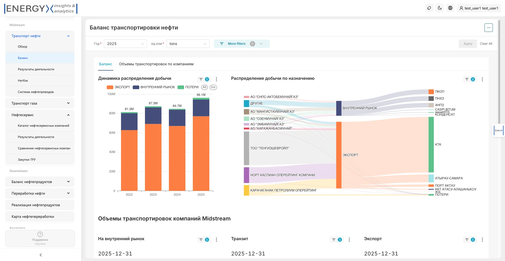Open kebab menu of Экспорт card

(x=482, y=240)
